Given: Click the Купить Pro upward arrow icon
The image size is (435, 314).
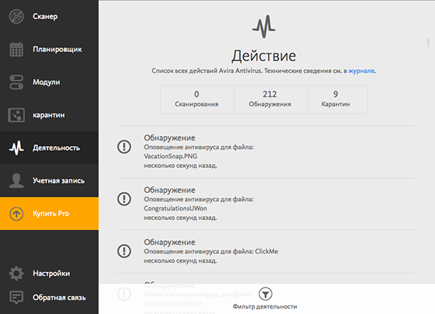Looking at the screenshot, I should coord(16,214).
